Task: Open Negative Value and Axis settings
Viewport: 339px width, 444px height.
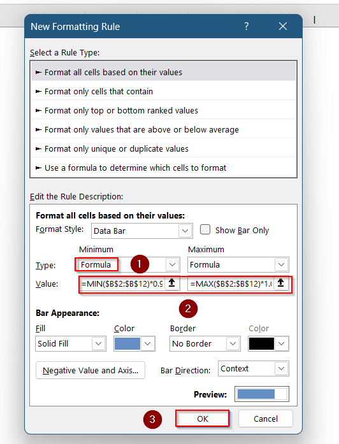Action: (90, 370)
